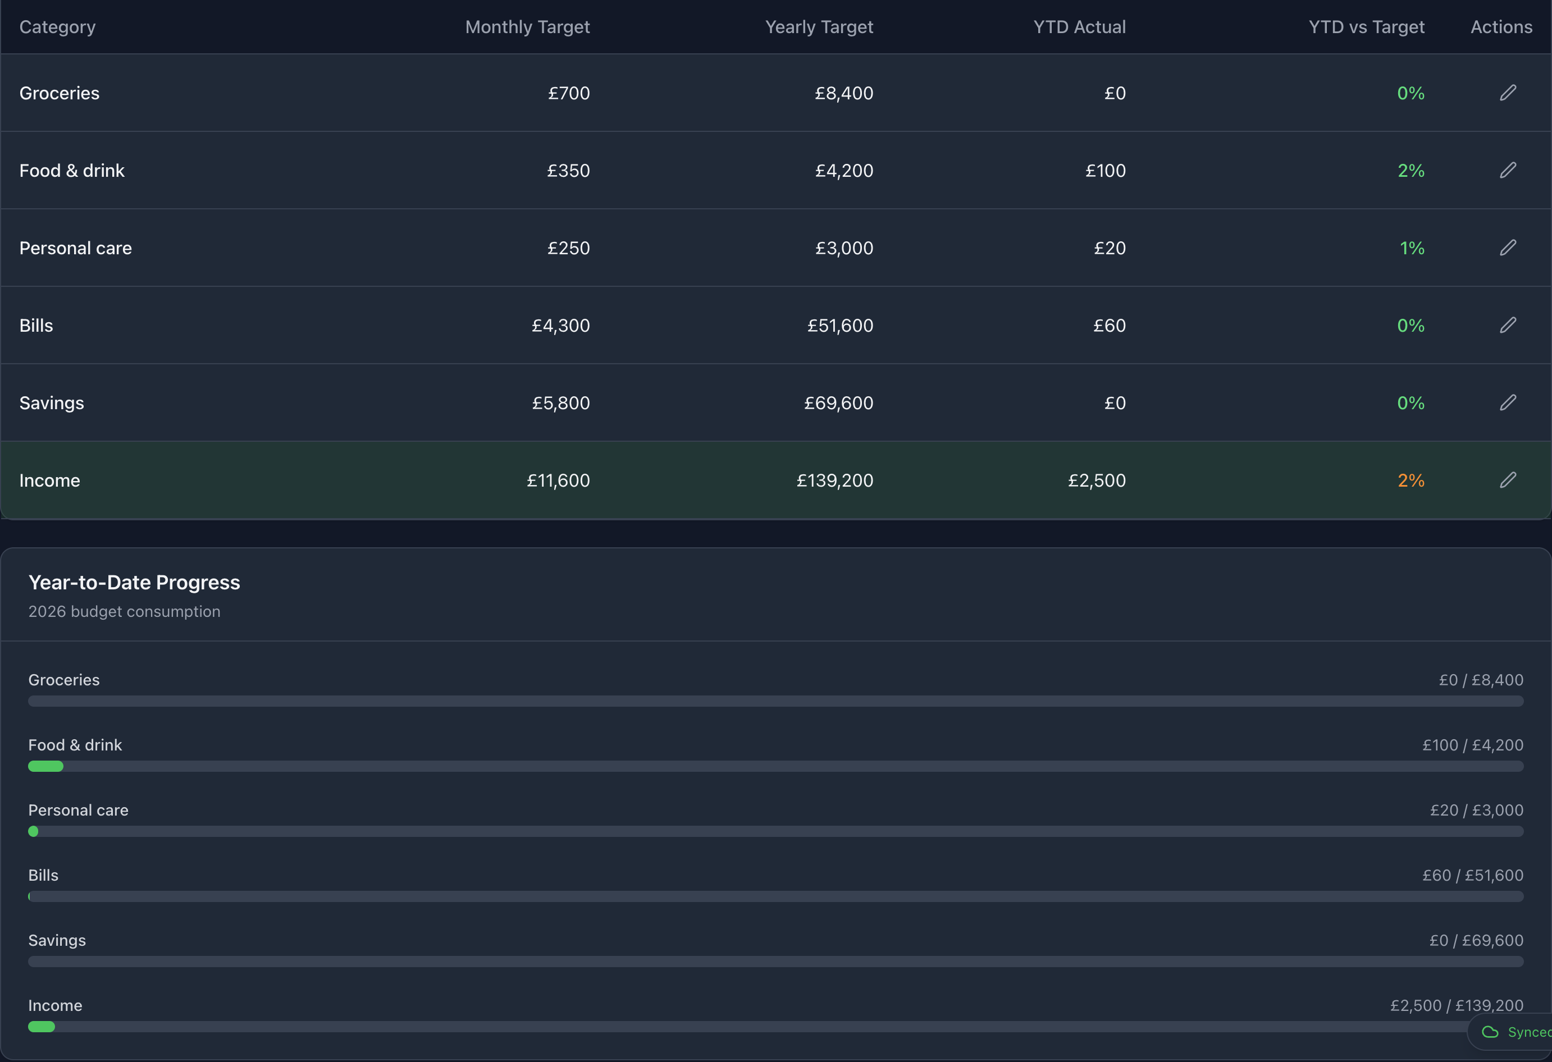Sort table by Yearly Target column
The image size is (1552, 1062).
[819, 27]
